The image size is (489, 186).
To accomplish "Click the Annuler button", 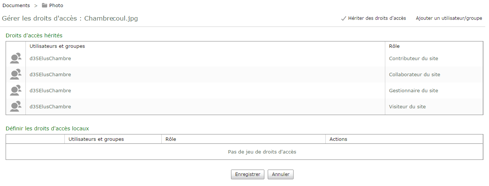I will [x=280, y=174].
